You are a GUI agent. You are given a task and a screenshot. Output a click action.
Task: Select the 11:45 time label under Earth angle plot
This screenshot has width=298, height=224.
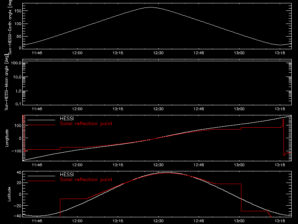click(x=37, y=53)
